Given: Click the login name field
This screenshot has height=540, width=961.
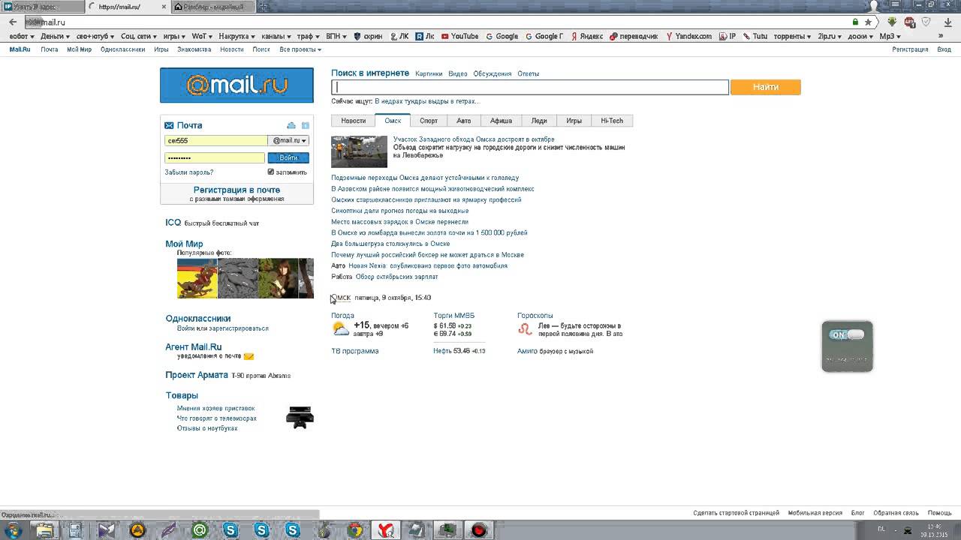Looking at the screenshot, I should click(216, 140).
